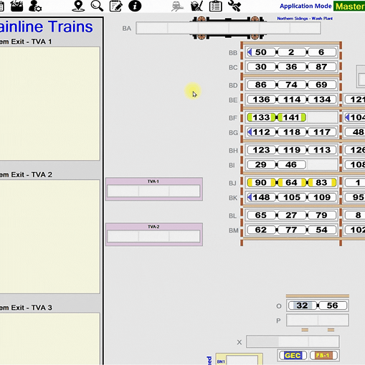Click the Northern Sidings - Wash Plant label
Screen dimensions: 365x365
[305, 19]
